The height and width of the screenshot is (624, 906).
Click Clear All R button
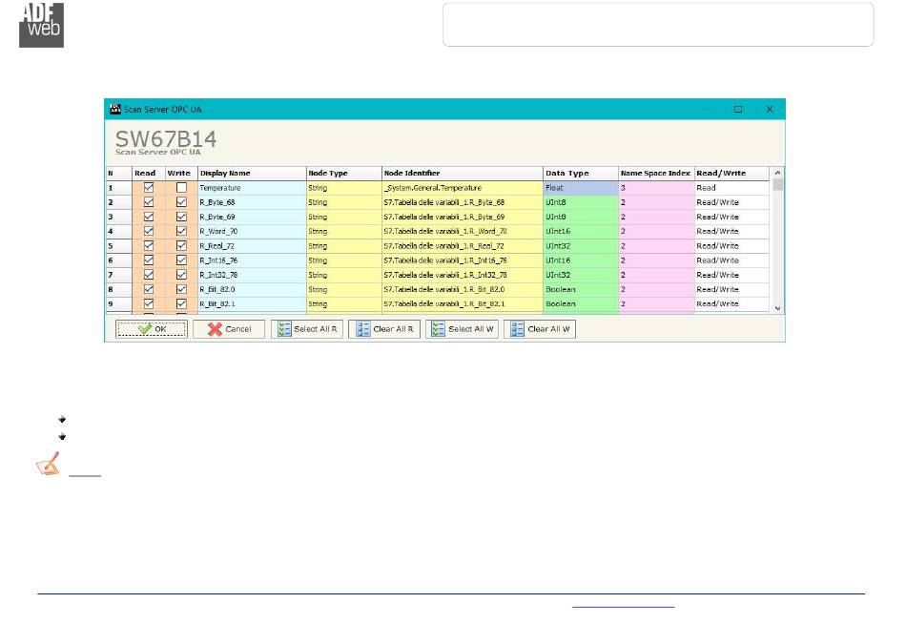pos(384,329)
